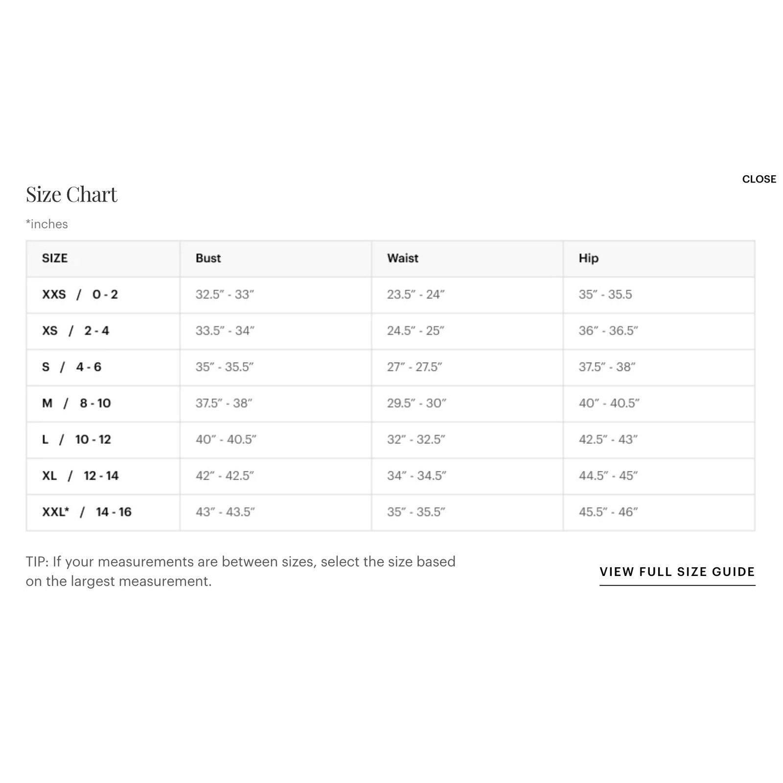This screenshot has width=783, height=783.
Task: Click the 37.5" - 38" bust cell for M
Action: click(x=224, y=403)
